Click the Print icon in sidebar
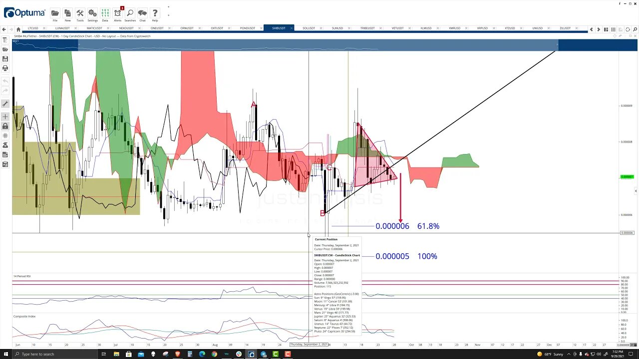The height and width of the screenshot is (359, 639). (x=5, y=68)
